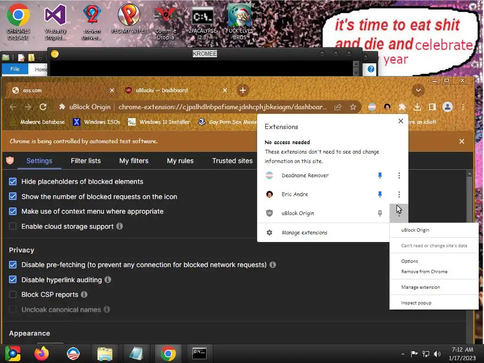
Task: Choose Remove from Chrome menu item
Action: (x=434, y=272)
